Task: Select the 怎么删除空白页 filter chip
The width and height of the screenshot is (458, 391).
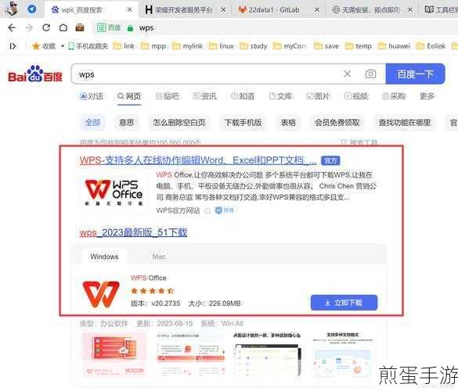Action: (x=179, y=122)
